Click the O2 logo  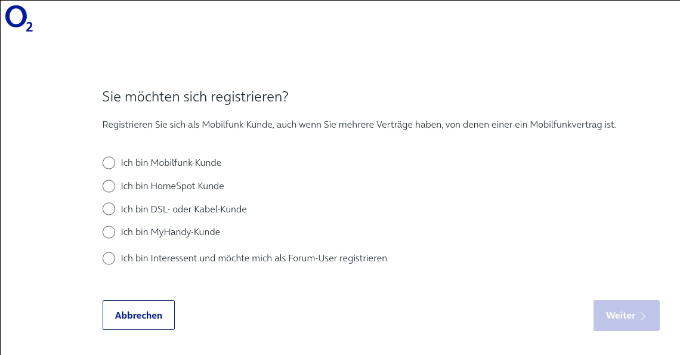click(18, 18)
